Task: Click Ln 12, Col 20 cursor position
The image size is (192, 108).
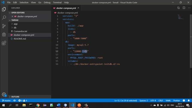Action: 126,100
